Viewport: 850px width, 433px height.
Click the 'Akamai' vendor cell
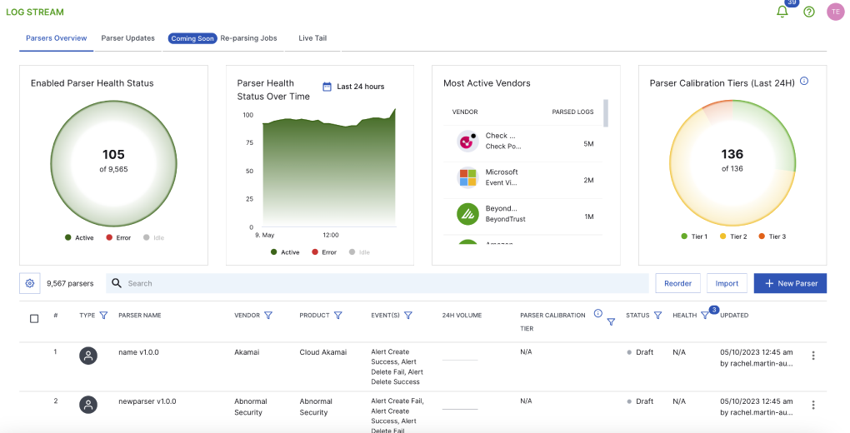247,352
